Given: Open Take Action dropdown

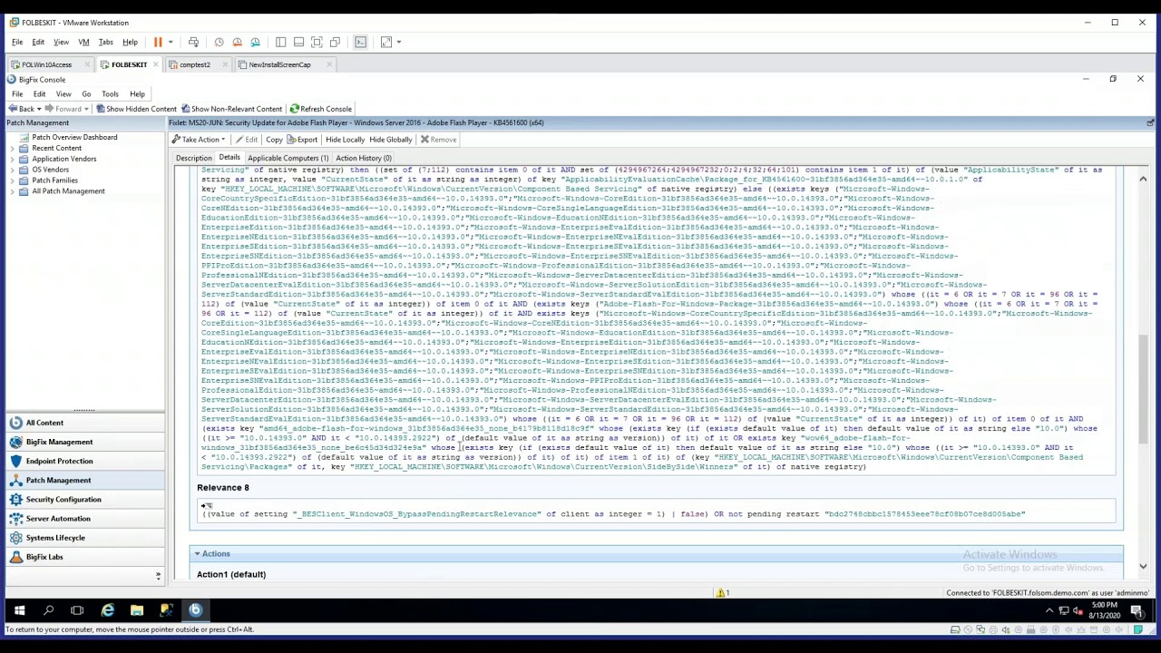Looking at the screenshot, I should [200, 140].
